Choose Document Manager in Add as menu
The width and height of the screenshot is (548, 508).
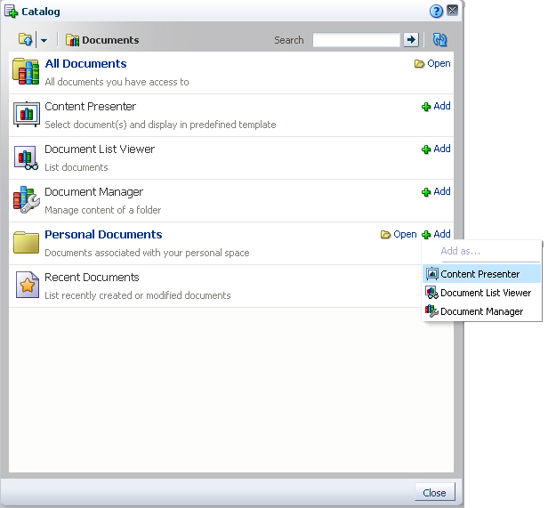click(481, 311)
